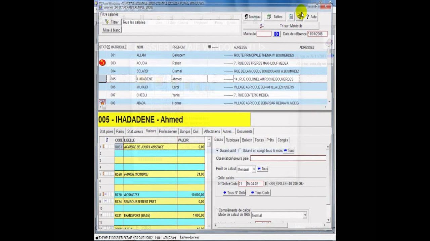
Task: Click the employee list horizontal scrollbar
Action: tap(213, 107)
